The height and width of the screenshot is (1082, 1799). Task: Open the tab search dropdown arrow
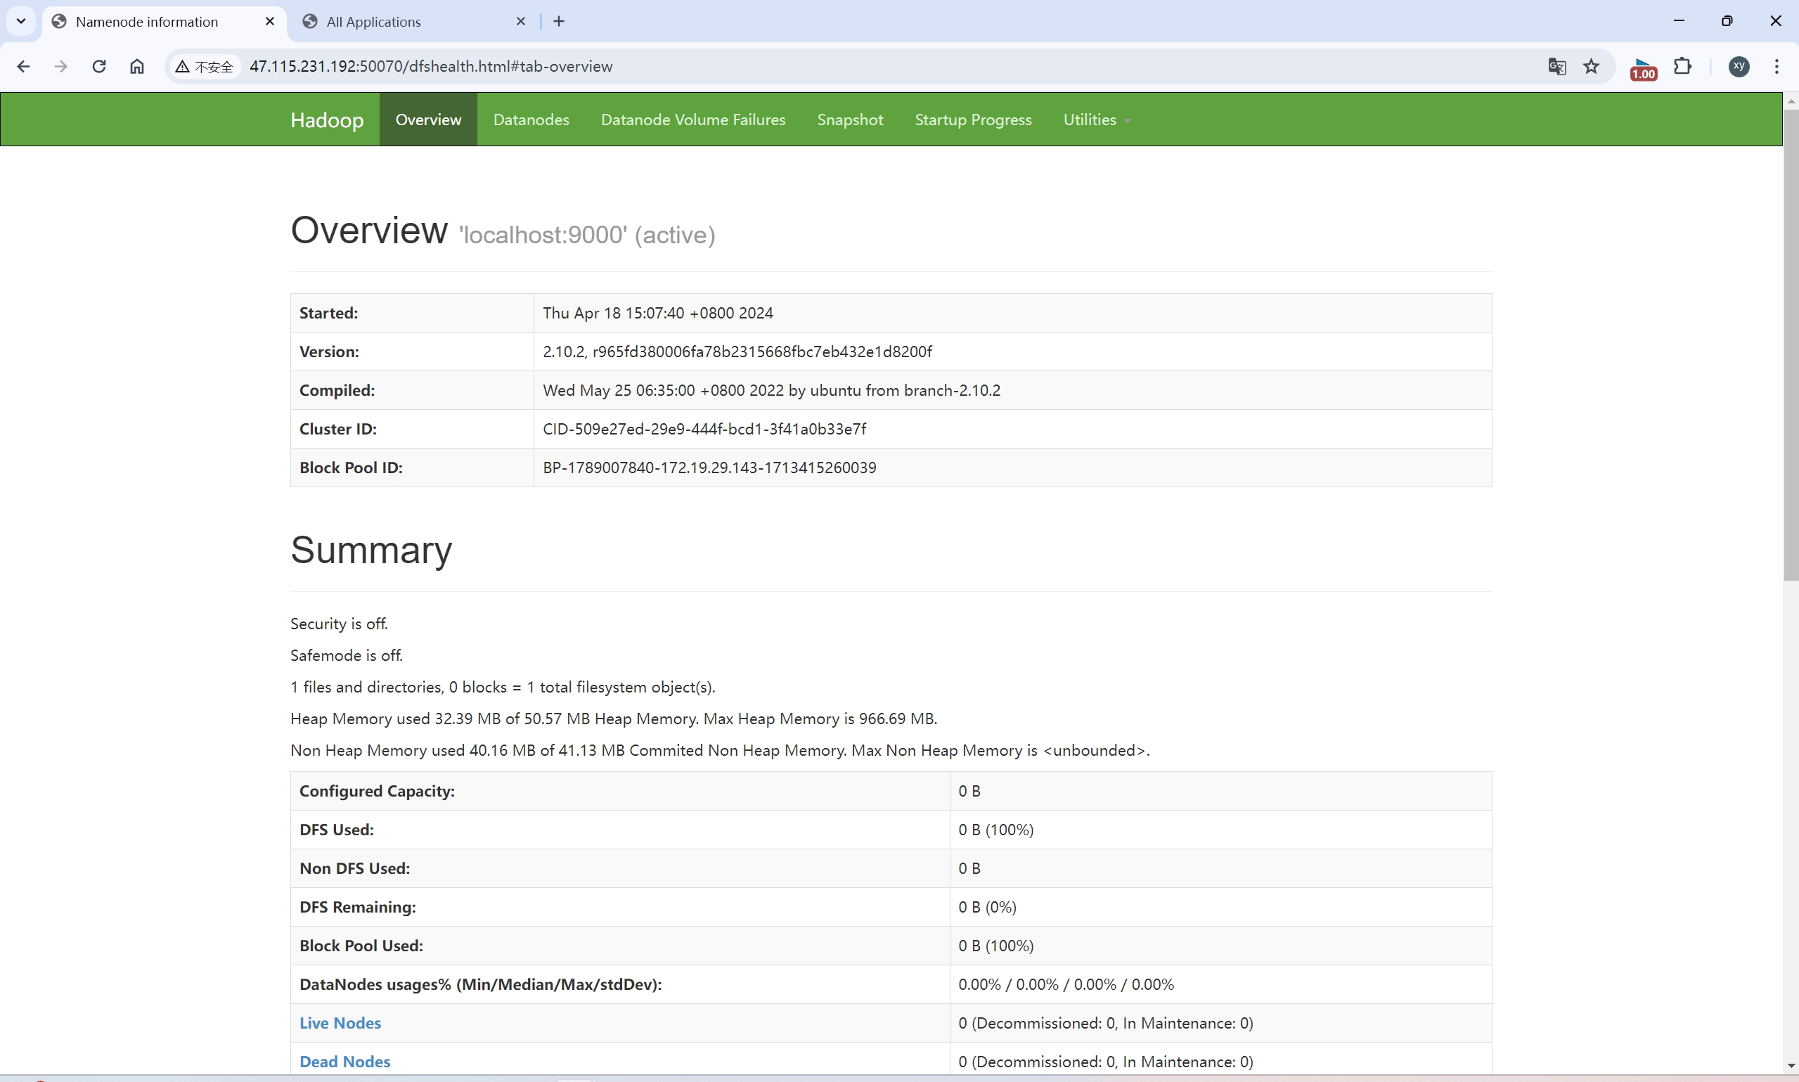point(21,21)
